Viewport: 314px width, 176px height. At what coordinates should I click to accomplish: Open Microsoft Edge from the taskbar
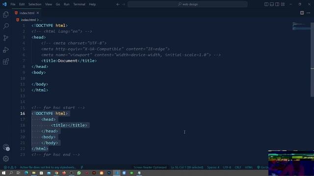click(26, 173)
